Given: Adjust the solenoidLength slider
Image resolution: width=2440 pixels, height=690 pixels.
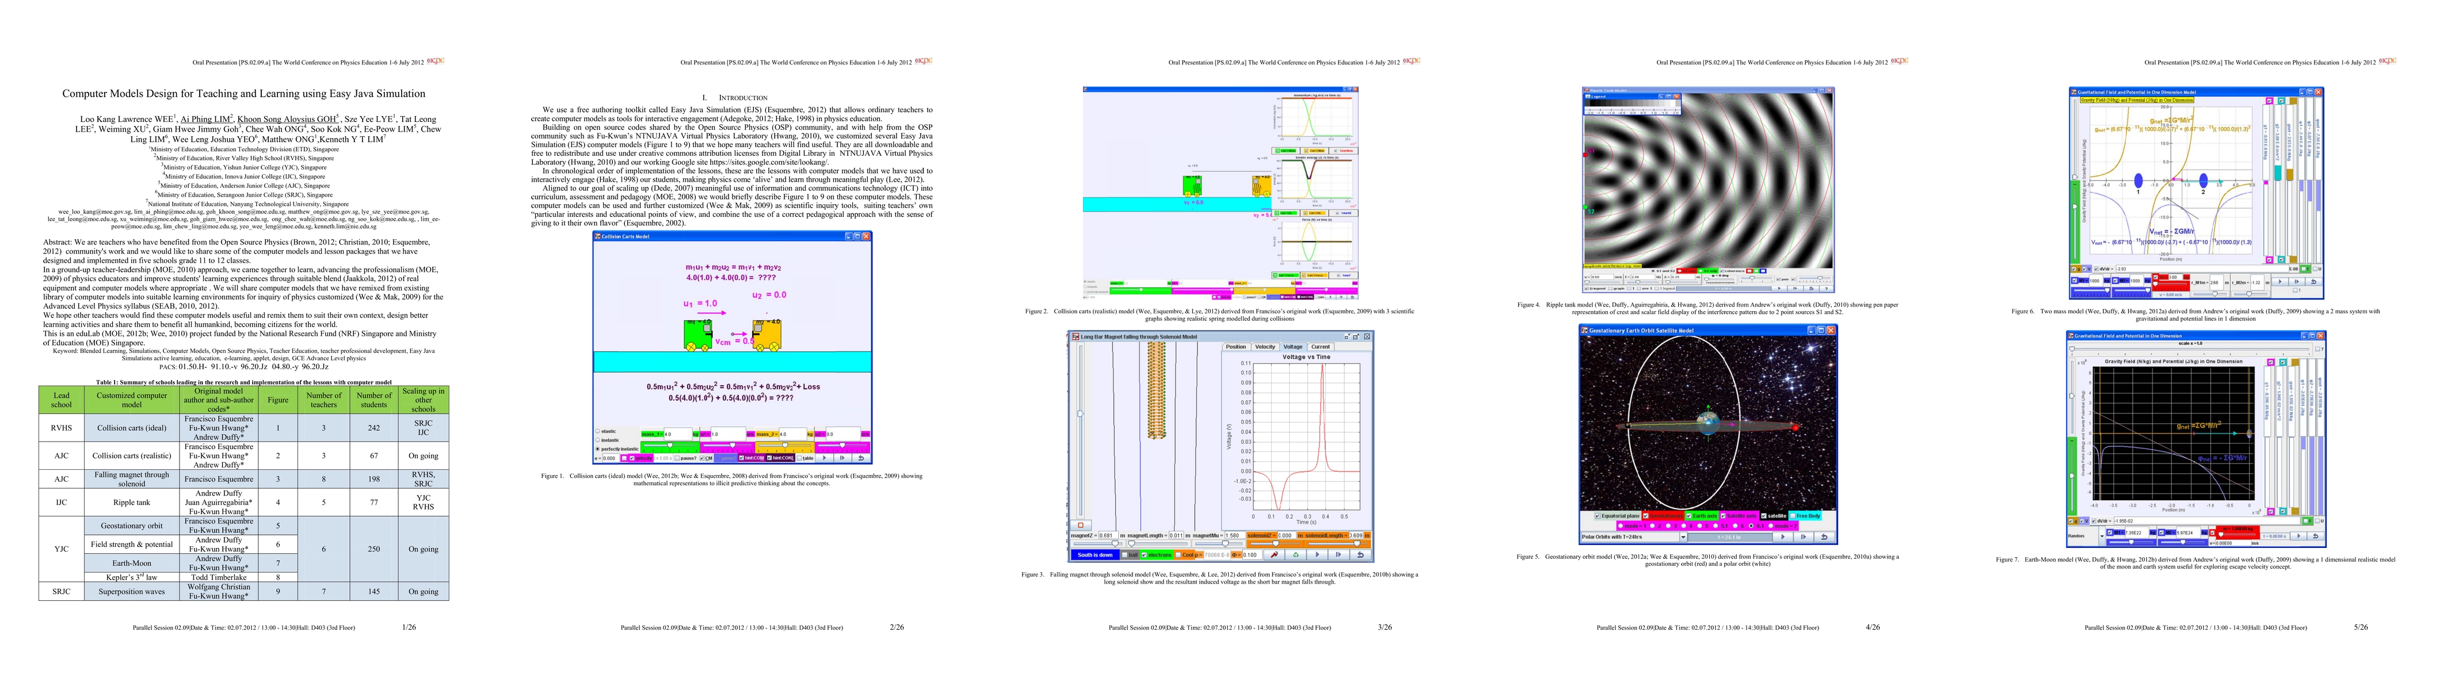Looking at the screenshot, I should pos(1356,545).
